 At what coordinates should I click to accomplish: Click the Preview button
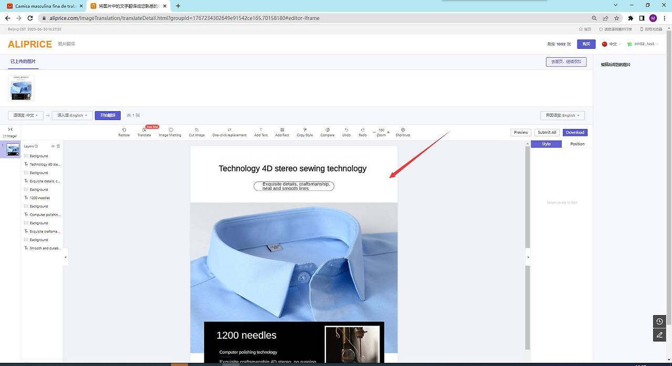point(521,132)
